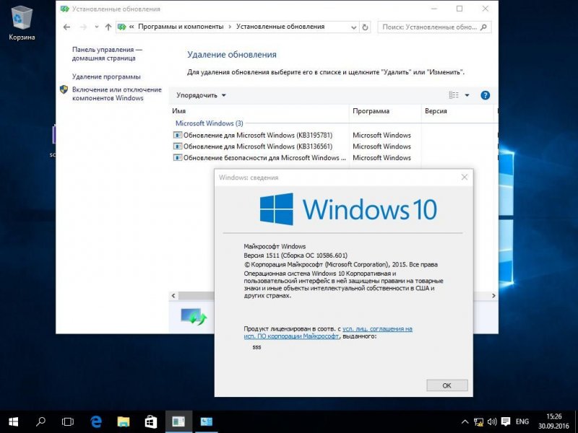Open the Удаление программы link
578x433 pixels.
pyautogui.click(x=106, y=77)
